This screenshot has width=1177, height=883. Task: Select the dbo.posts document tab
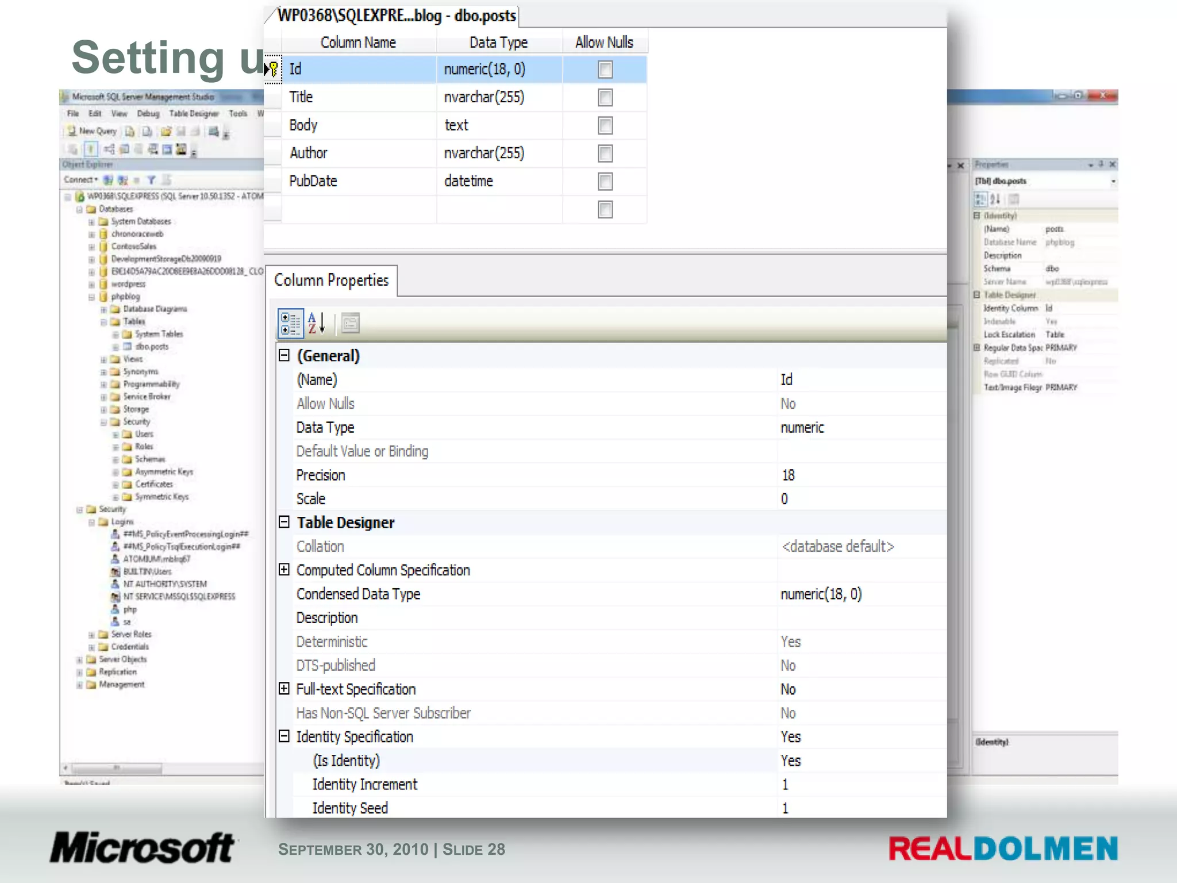tap(397, 16)
